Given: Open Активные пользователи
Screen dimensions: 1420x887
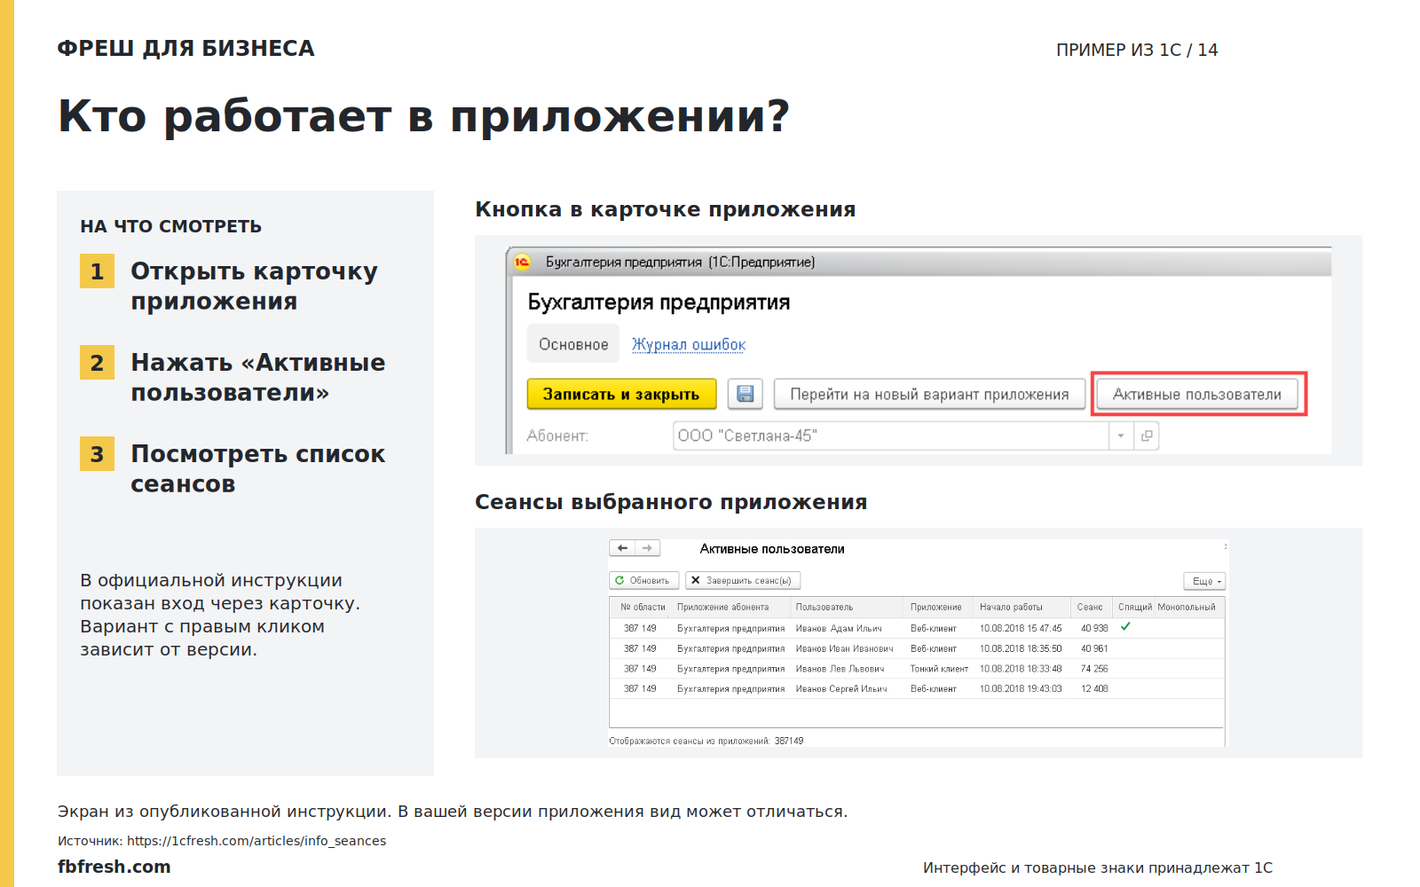Looking at the screenshot, I should coord(1197,394).
